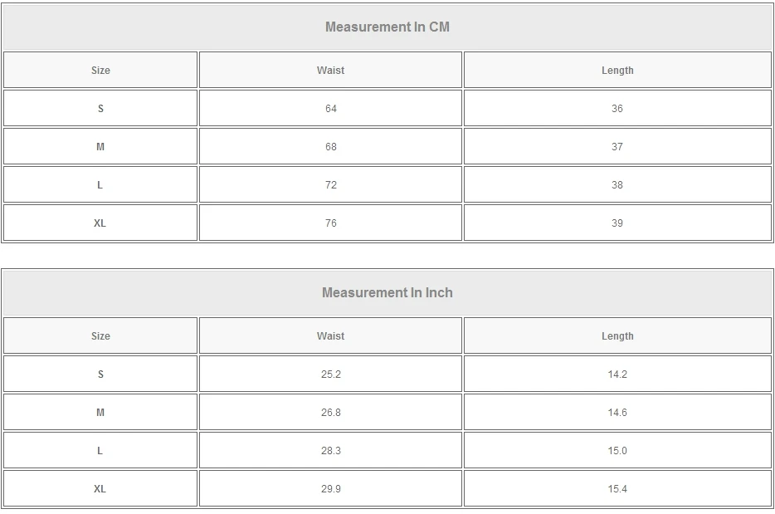Image resolution: width=775 pixels, height=514 pixels.
Task: Click the cell showing 29.9
Action: (330, 489)
